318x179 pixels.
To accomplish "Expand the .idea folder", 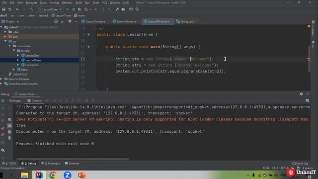I will pos(5,32).
